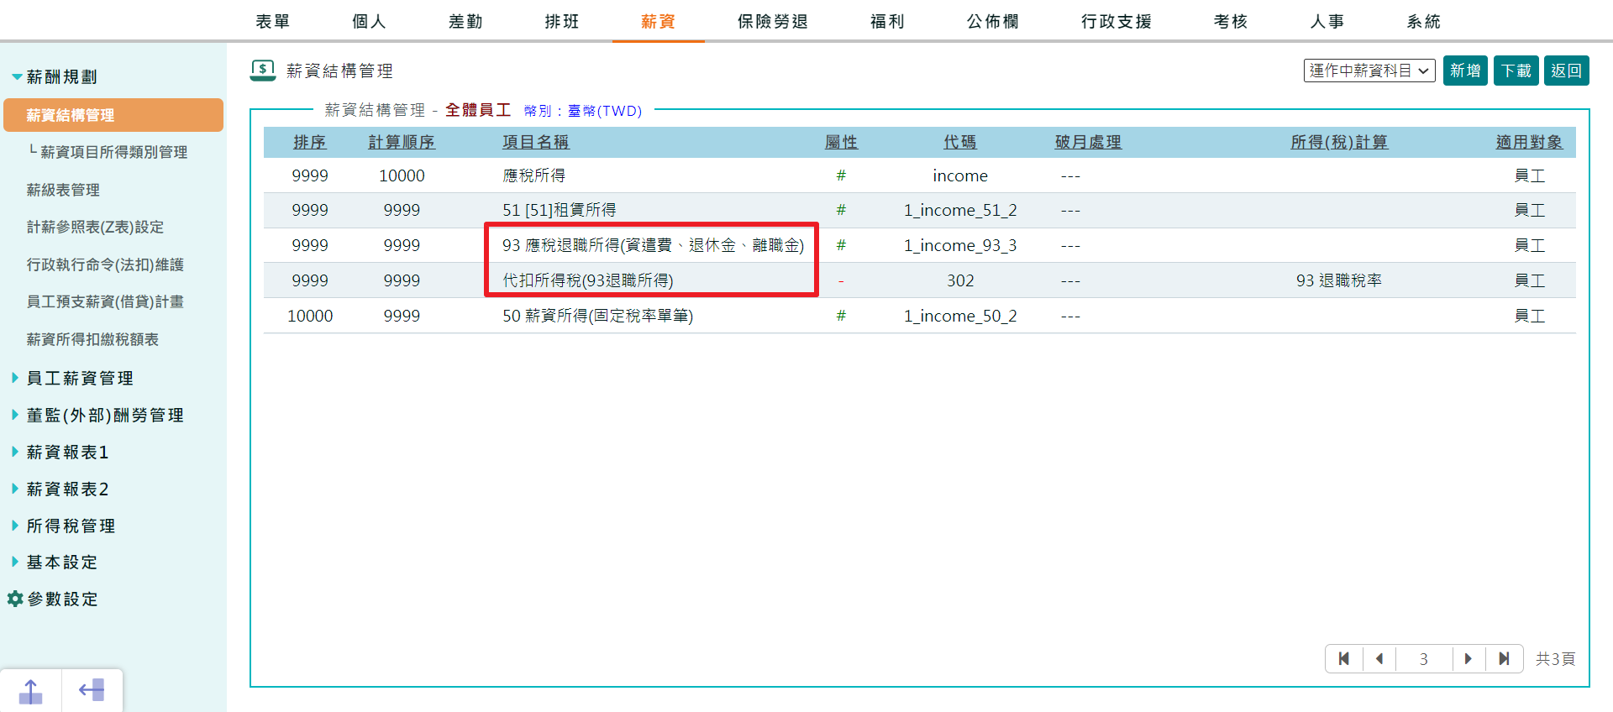Sort by 所得(稅)計算 column header
Viewport: 1613px width, 712px height.
tap(1339, 142)
